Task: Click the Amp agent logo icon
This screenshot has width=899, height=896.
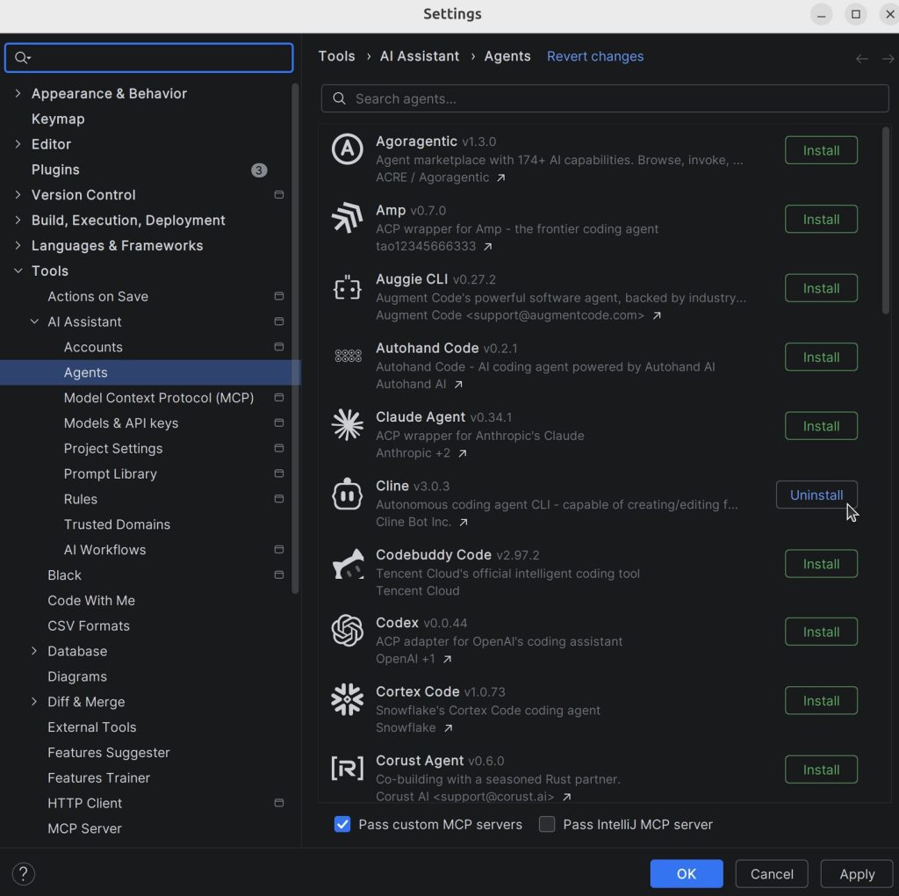Action: 347,218
